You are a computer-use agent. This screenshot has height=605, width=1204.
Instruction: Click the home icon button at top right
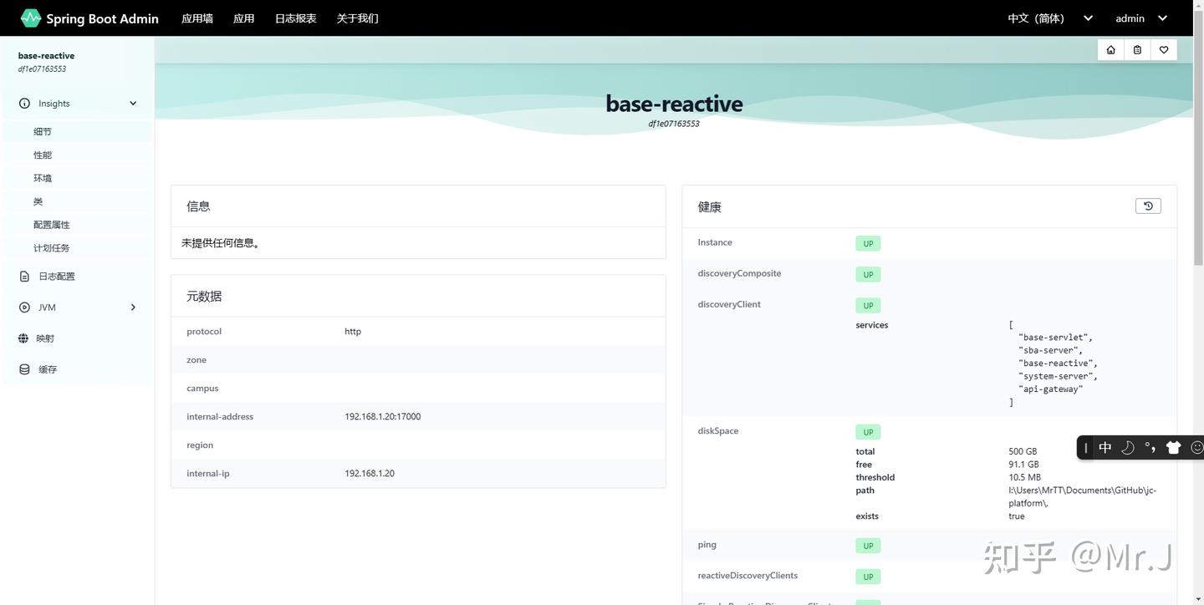coord(1111,50)
